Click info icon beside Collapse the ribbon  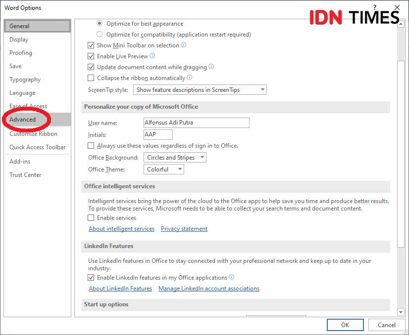pyautogui.click(x=190, y=78)
